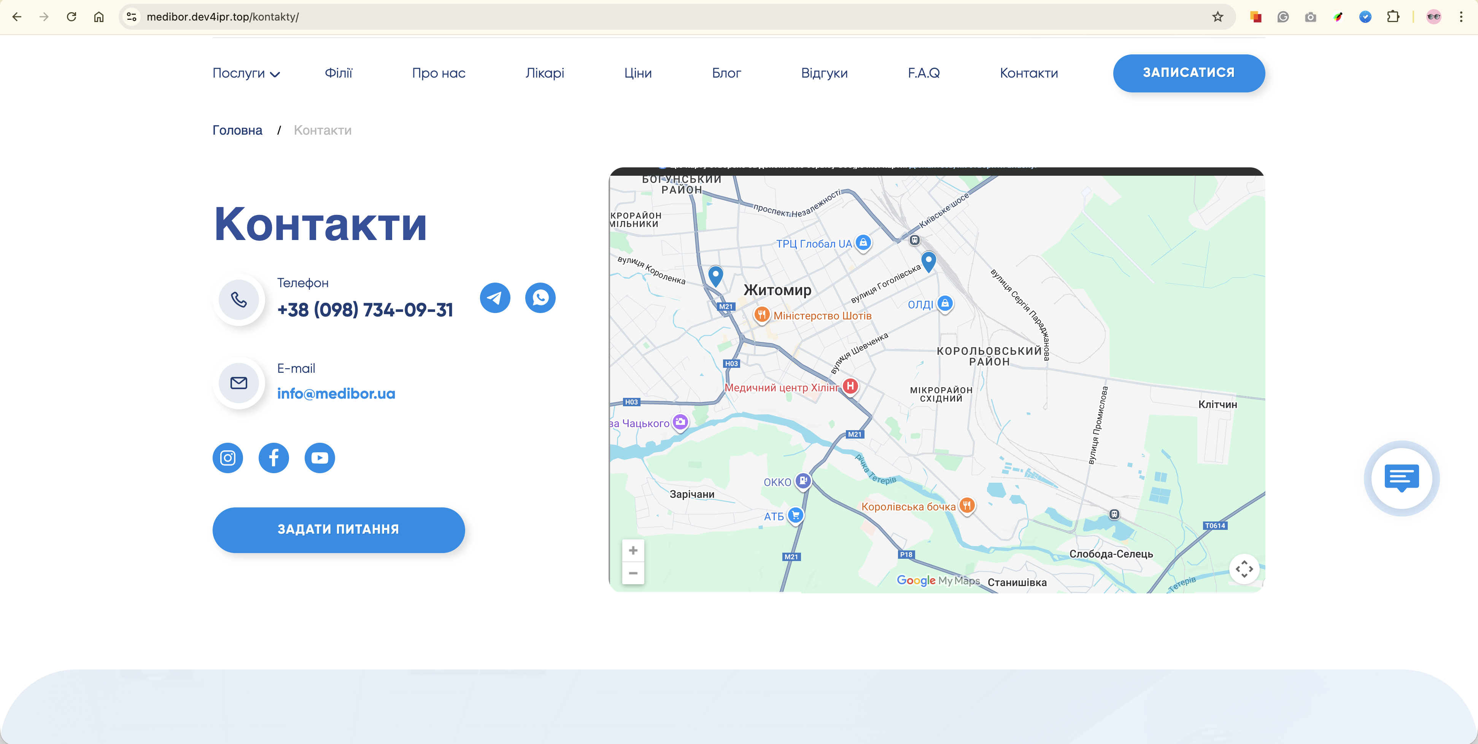1478x744 pixels.
Task: Visit the Facebook page icon
Action: point(274,458)
